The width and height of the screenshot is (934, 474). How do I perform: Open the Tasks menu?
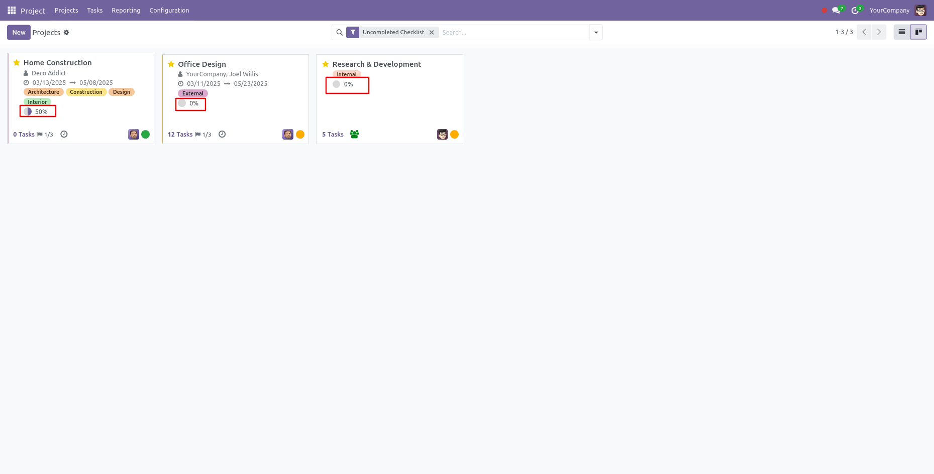95,10
